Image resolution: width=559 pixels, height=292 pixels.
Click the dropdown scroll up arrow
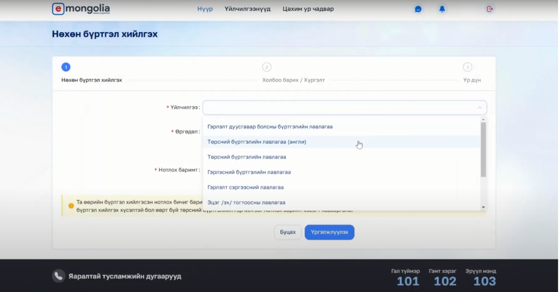pos(484,120)
